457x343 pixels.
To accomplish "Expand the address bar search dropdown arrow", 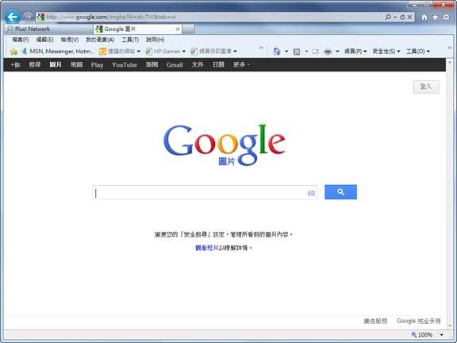I will (x=394, y=17).
